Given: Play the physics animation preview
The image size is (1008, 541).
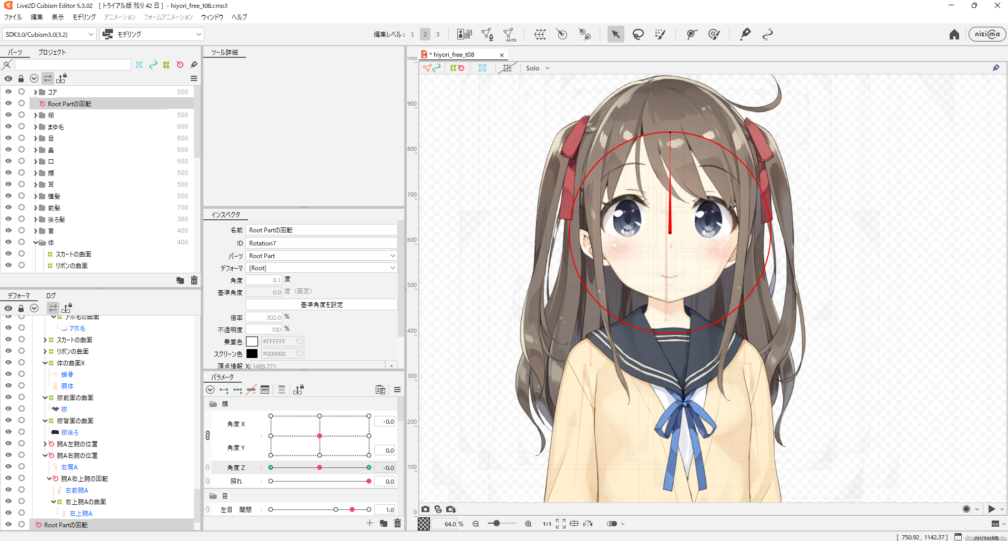Looking at the screenshot, I should coord(991,509).
